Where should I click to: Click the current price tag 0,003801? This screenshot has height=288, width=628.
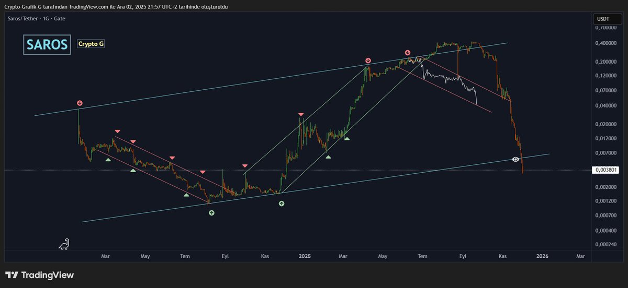[x=606, y=170]
